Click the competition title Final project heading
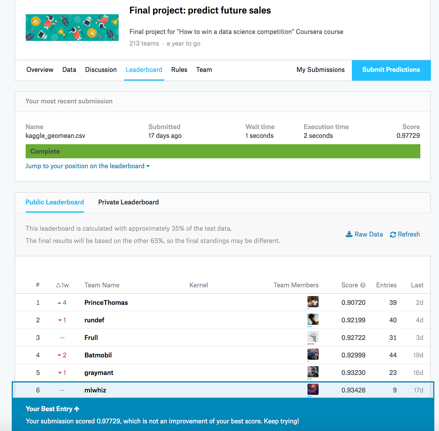The image size is (439, 431). (x=200, y=11)
